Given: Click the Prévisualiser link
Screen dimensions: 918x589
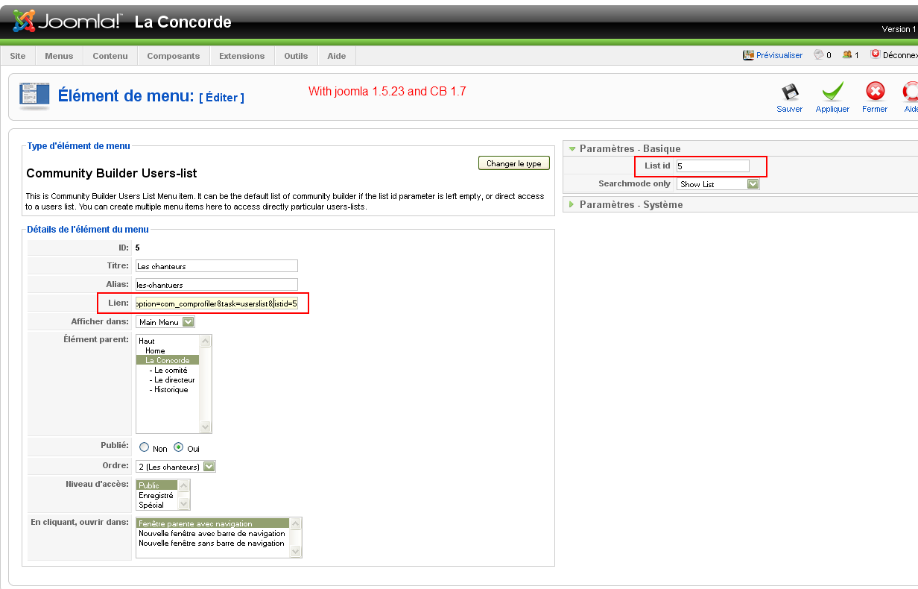Looking at the screenshot, I should 779,55.
